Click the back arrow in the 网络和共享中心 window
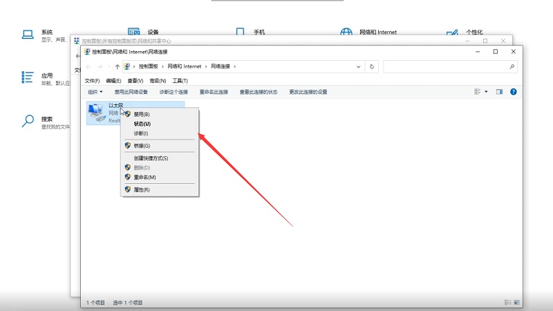The width and height of the screenshot is (553, 311). tap(78, 56)
